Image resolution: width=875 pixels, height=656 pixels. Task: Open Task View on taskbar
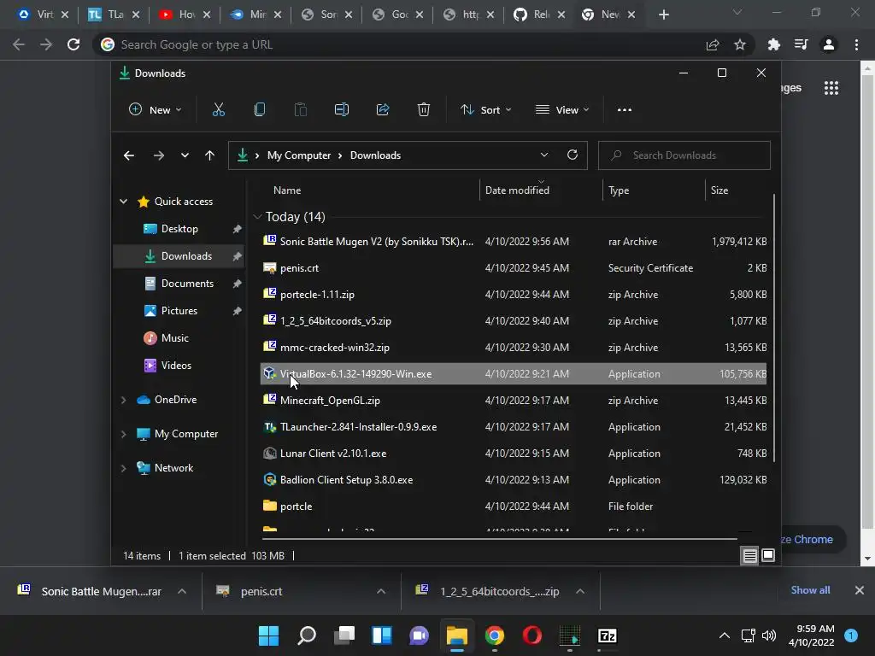point(344,635)
